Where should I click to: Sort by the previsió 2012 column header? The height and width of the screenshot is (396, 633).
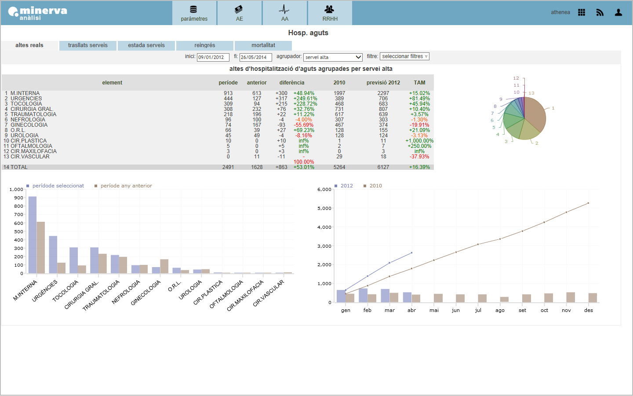[x=383, y=83]
